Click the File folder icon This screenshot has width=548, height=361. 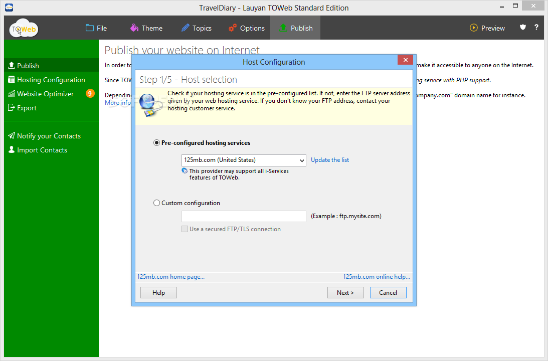[89, 28]
